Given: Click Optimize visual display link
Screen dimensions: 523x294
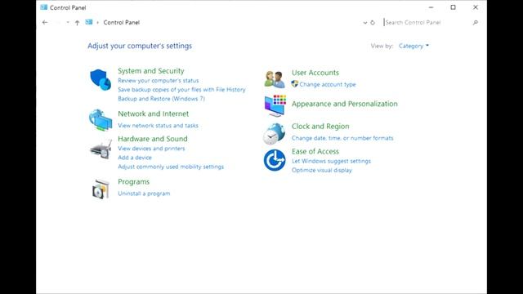Looking at the screenshot, I should (x=321, y=170).
